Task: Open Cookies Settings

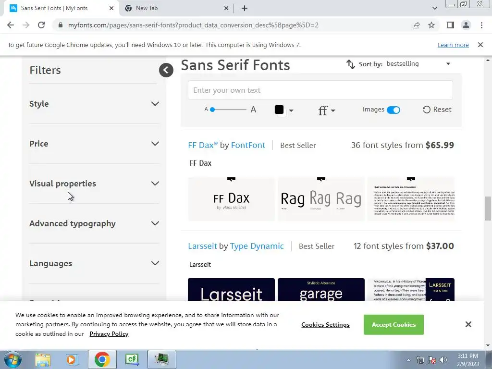Action: click(325, 325)
